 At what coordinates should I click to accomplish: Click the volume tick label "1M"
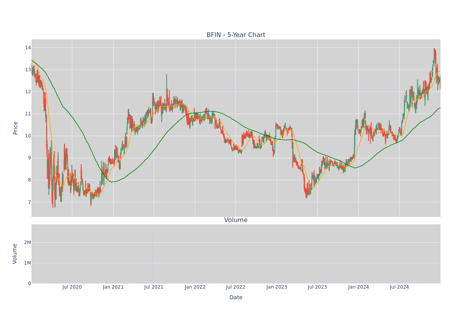(x=28, y=263)
